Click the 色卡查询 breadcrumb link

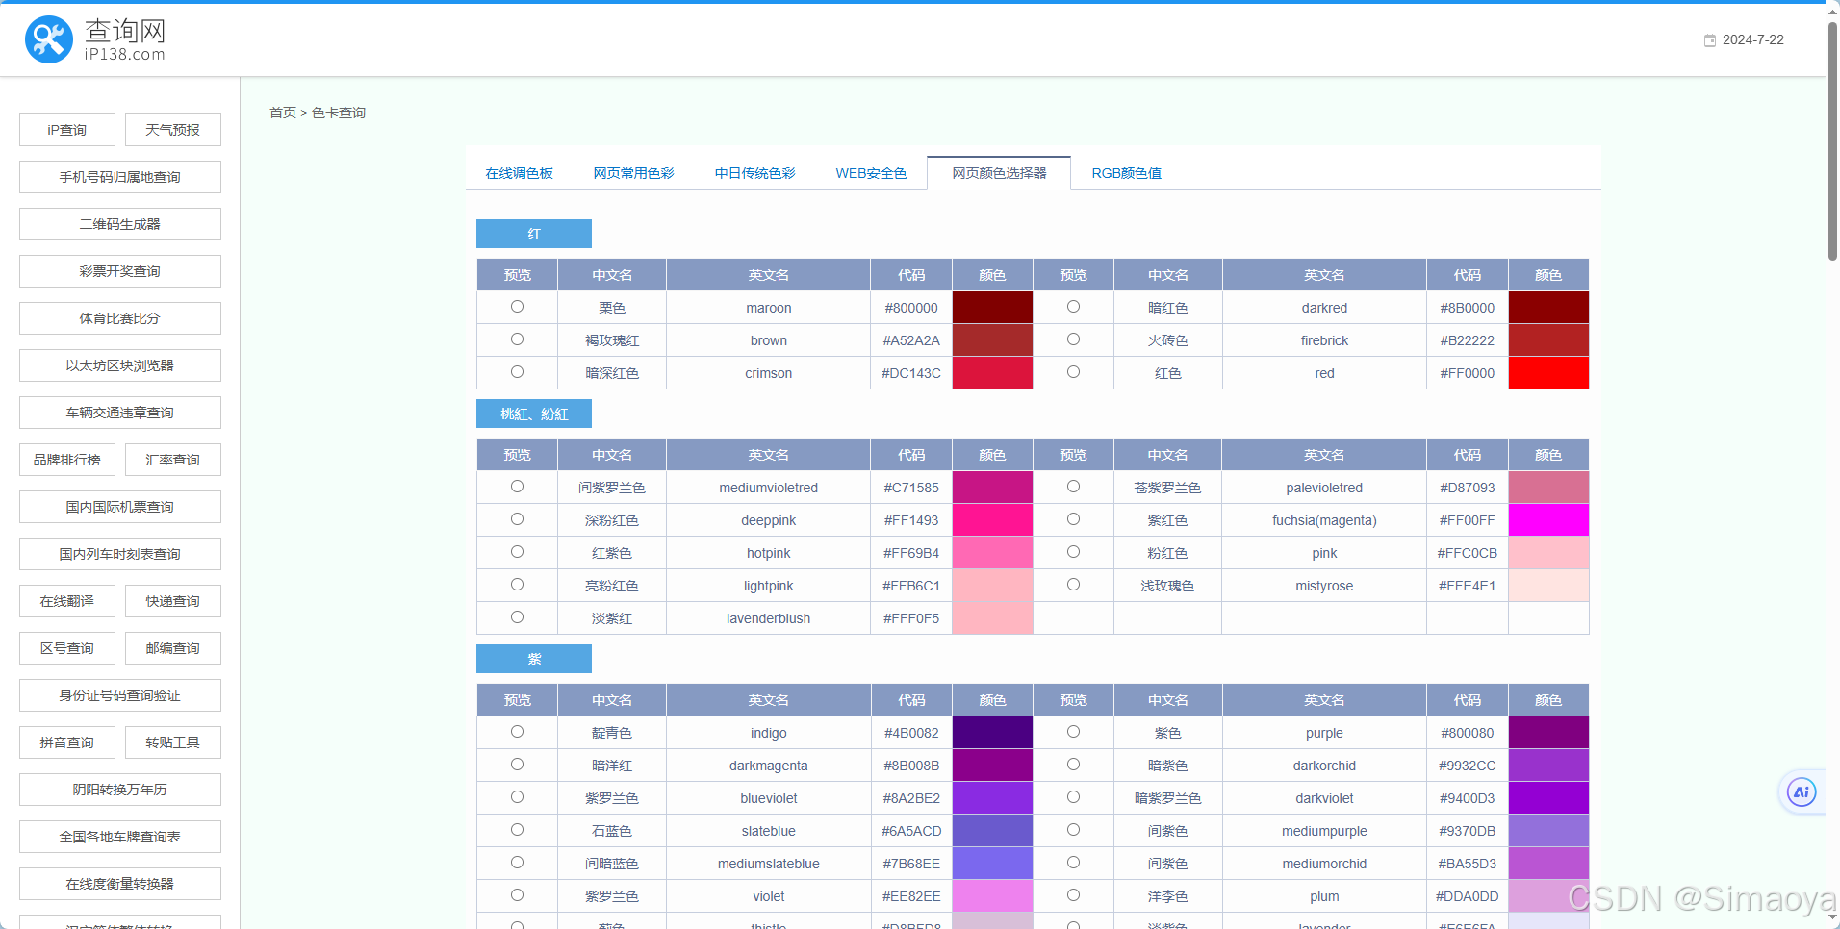pos(339,113)
